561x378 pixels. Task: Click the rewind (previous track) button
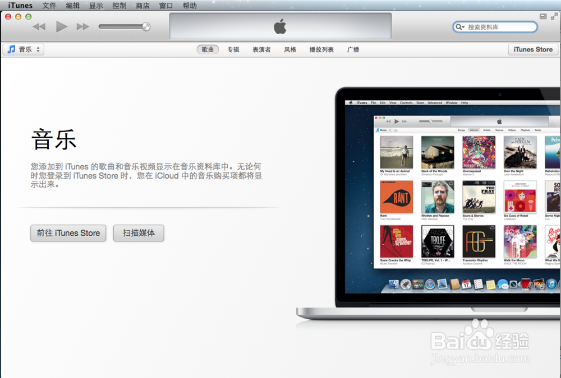39,27
